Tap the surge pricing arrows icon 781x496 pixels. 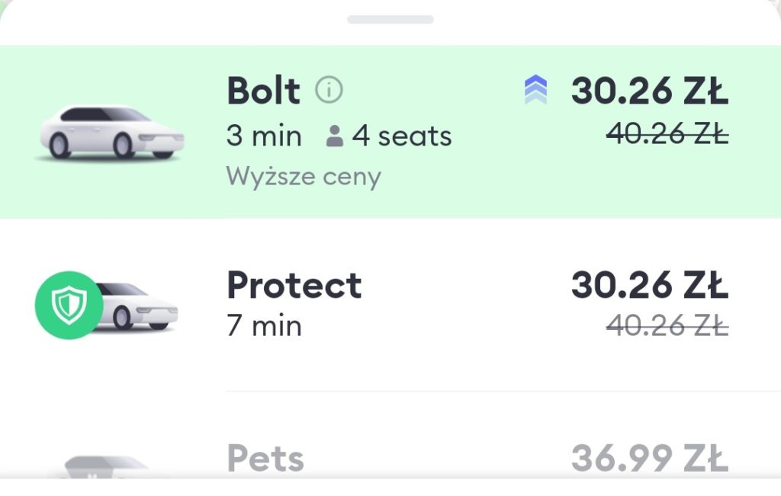click(x=536, y=90)
